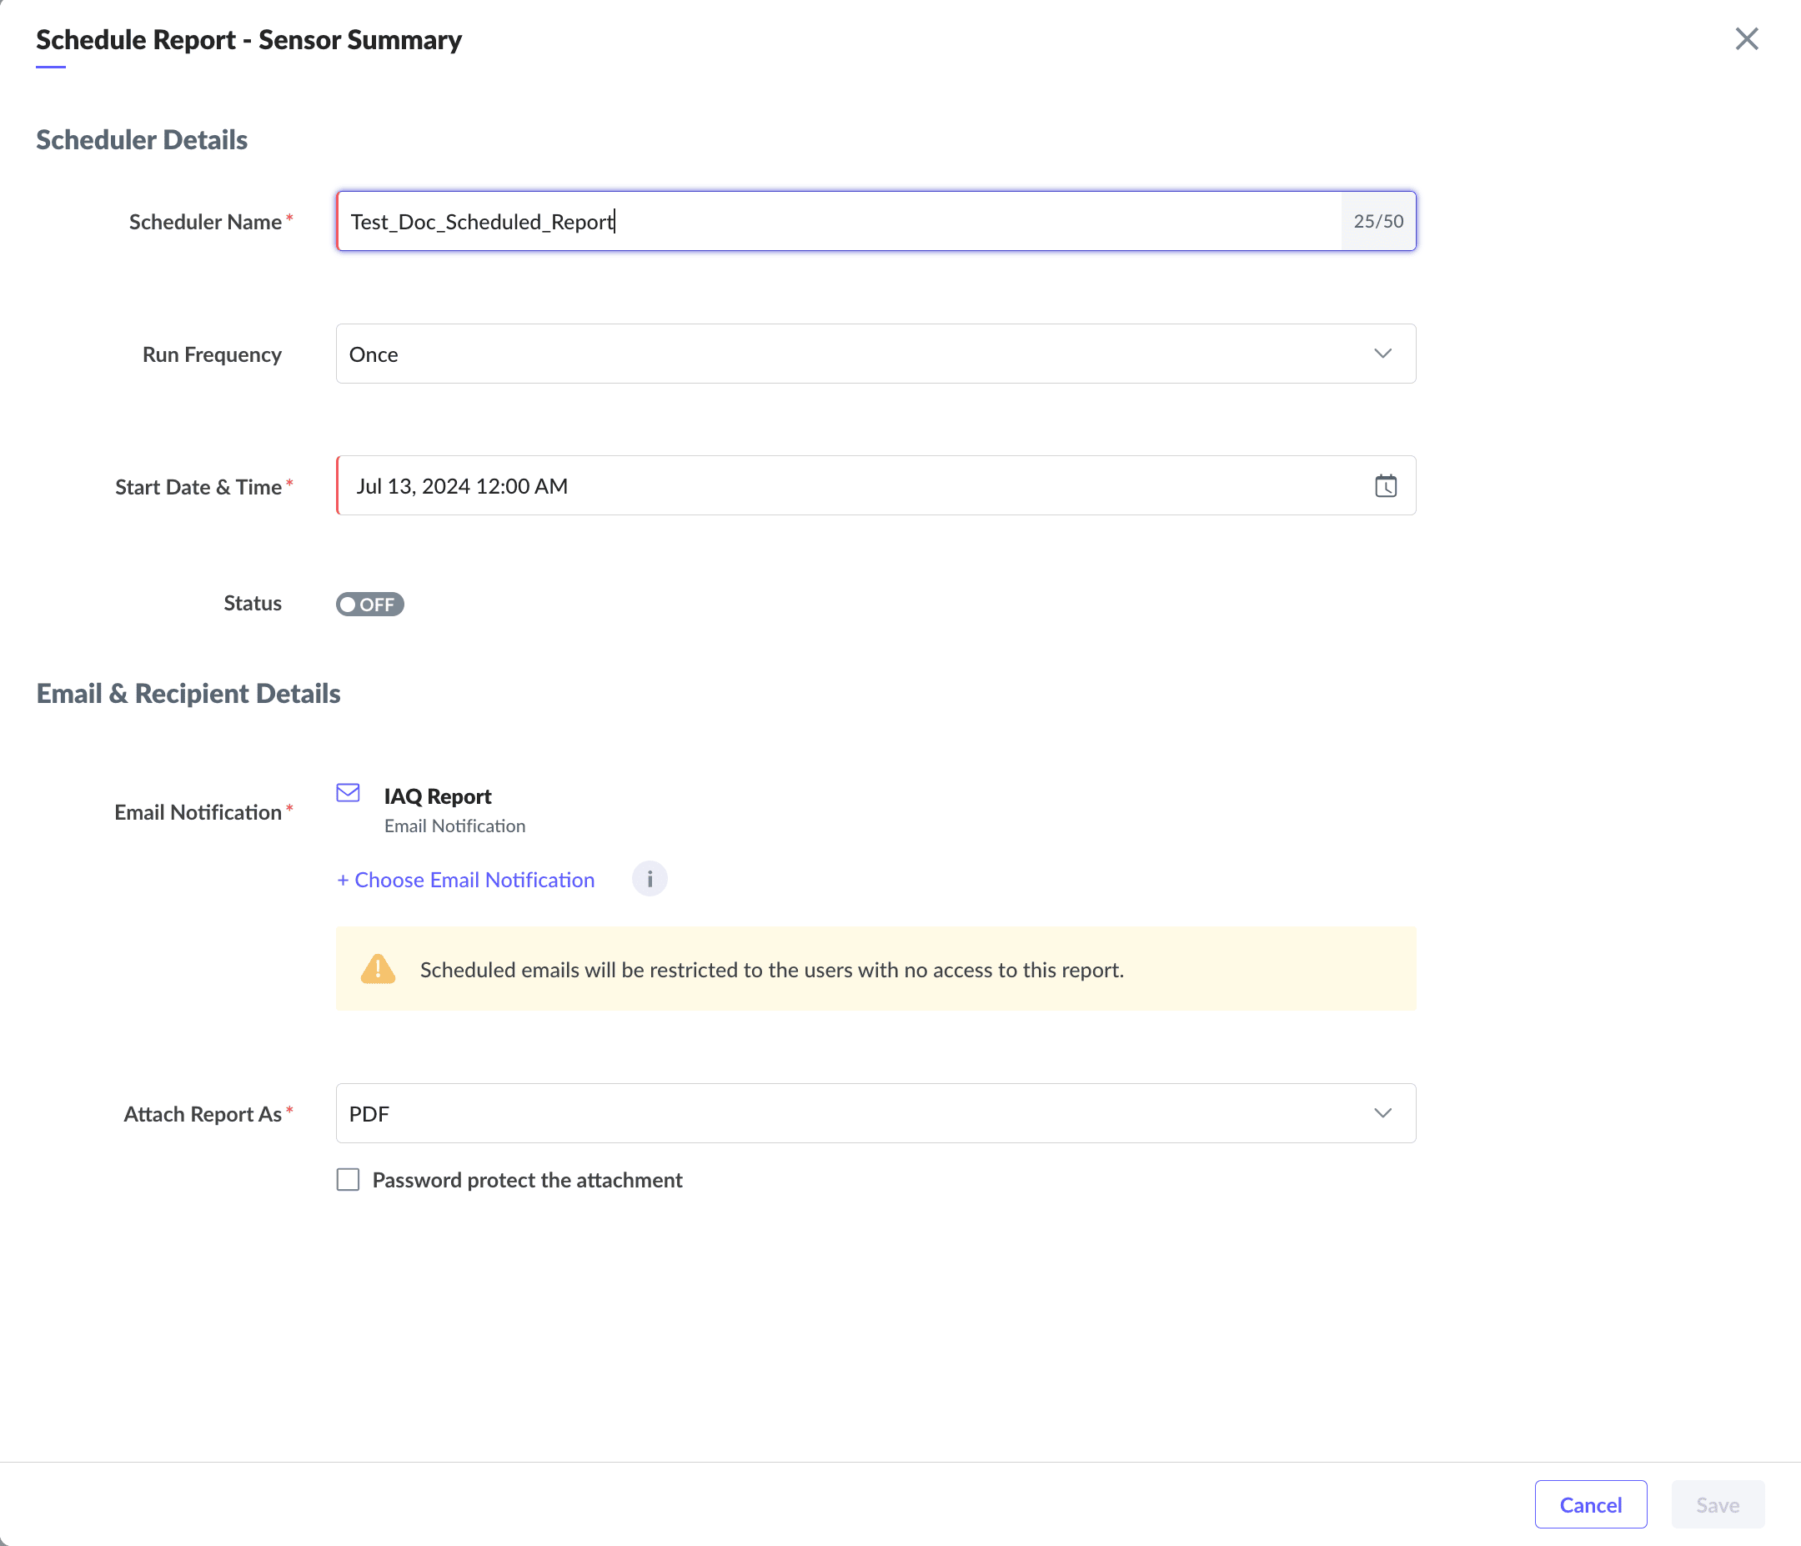Click the Attach Report As chevron arrow
This screenshot has width=1801, height=1546.
coord(1382,1113)
